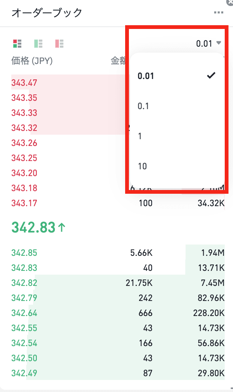Select bid price 342.85
The width and height of the screenshot is (233, 392).
click(x=24, y=253)
